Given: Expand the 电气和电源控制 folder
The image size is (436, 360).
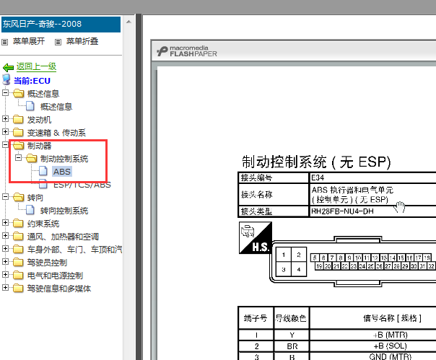Looking at the screenshot, I should 5,274.
